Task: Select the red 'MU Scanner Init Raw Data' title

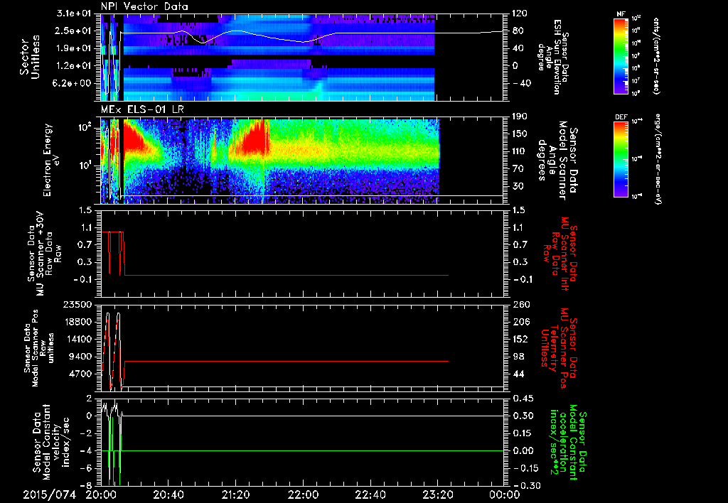Action: click(x=561, y=254)
